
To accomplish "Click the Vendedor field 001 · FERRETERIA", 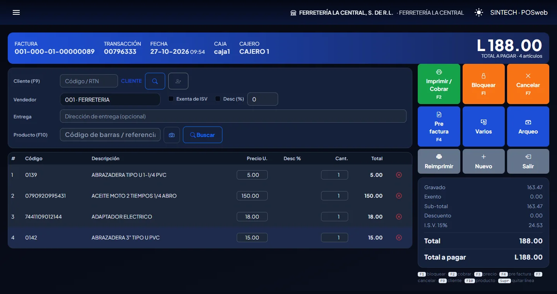I will pyautogui.click(x=110, y=100).
